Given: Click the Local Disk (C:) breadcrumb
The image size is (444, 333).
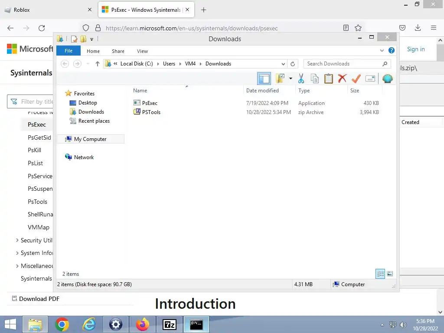Looking at the screenshot, I should pos(137,64).
